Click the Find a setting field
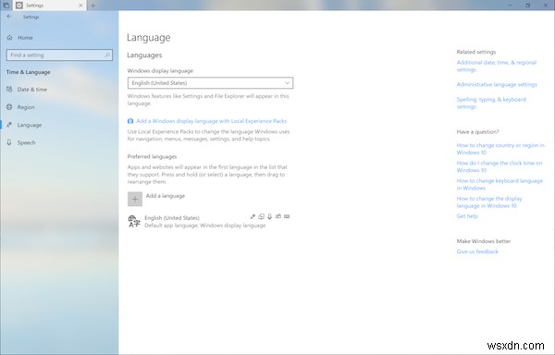Image resolution: width=555 pixels, height=355 pixels. click(59, 55)
